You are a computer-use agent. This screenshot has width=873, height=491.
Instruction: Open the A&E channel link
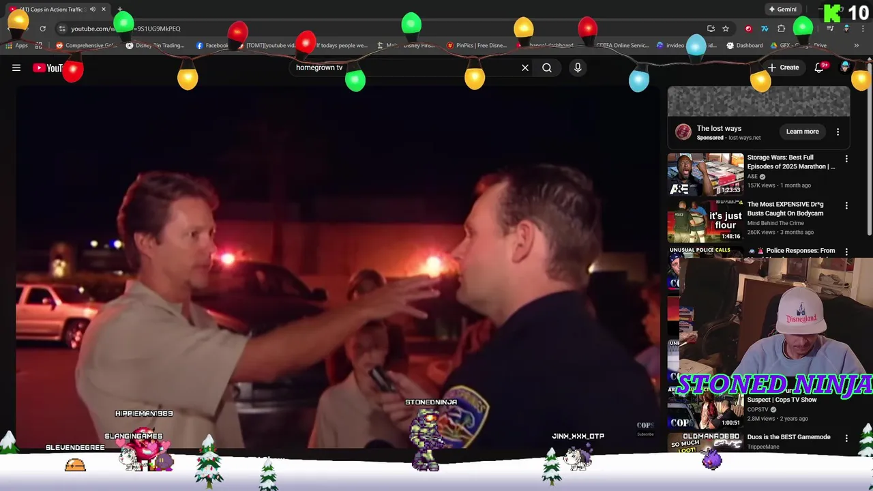pyautogui.click(x=752, y=177)
